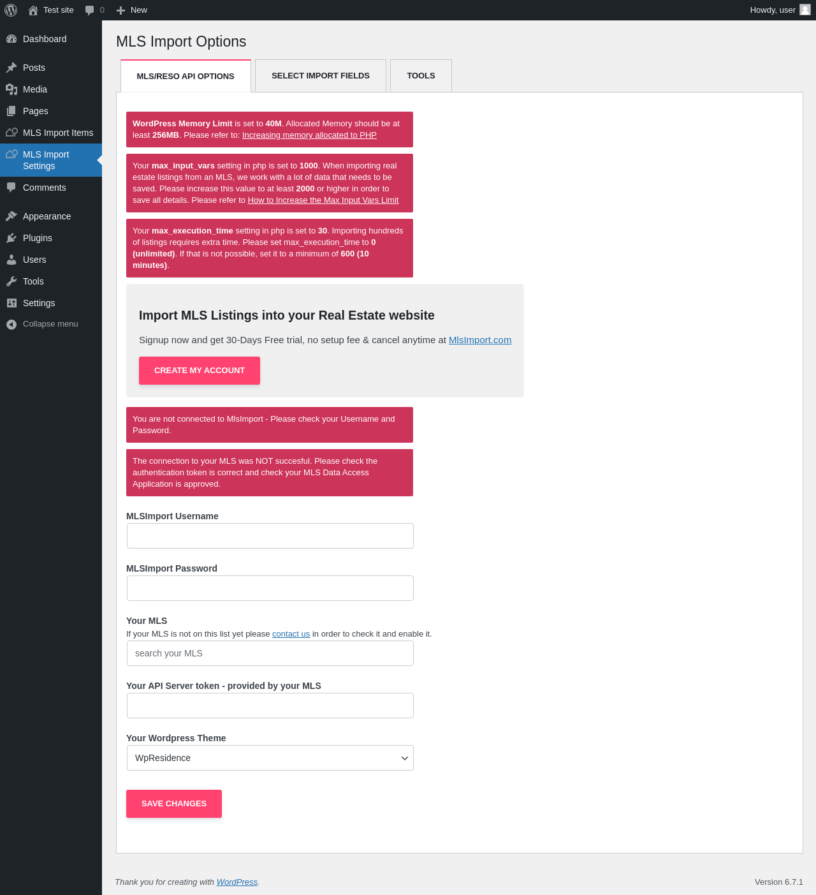Click the Media icon in sidebar
The width and height of the screenshot is (816, 895).
click(x=11, y=89)
